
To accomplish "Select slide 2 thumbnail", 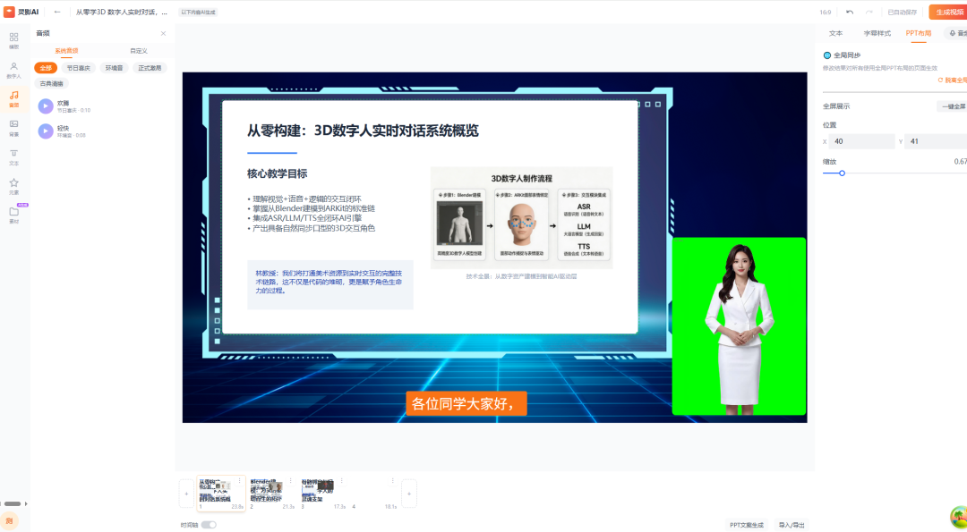I will click(x=272, y=494).
